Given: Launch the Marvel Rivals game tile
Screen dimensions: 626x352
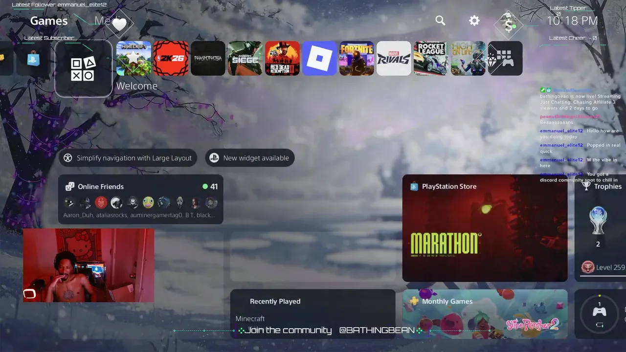Looking at the screenshot, I should [x=394, y=58].
